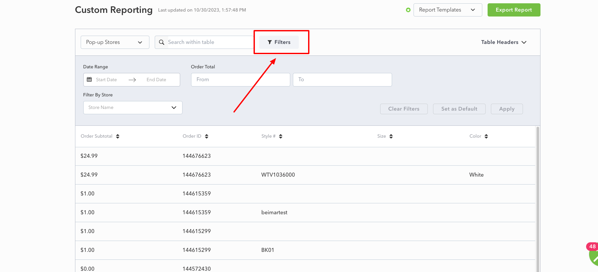The image size is (598, 272).
Task: Open Report Templates dropdown
Action: tap(448, 10)
